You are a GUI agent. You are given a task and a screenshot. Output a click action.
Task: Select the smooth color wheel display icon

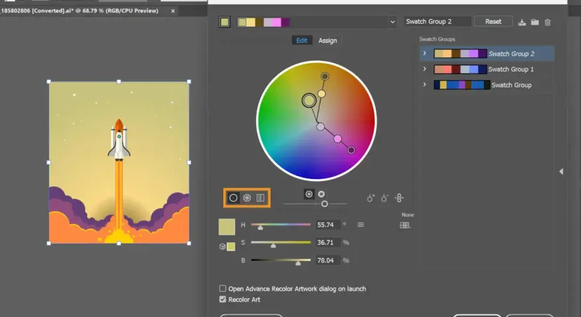(233, 198)
